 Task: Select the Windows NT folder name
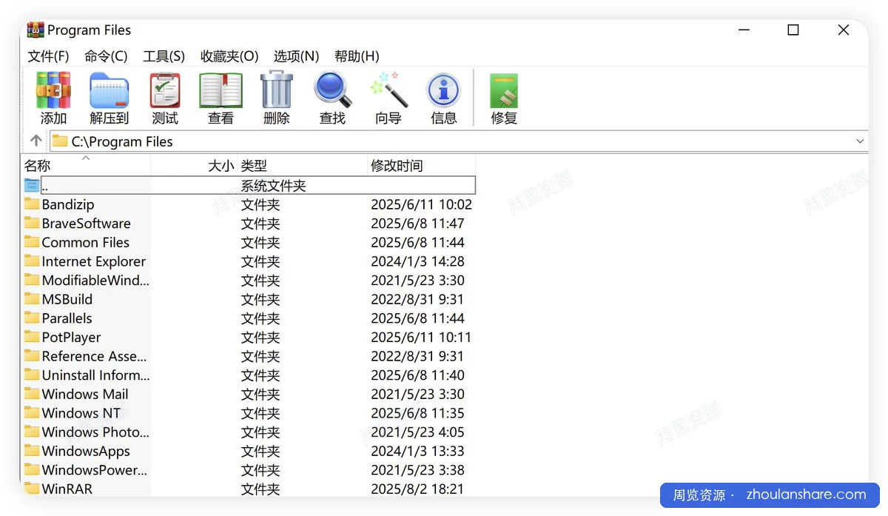tap(81, 413)
